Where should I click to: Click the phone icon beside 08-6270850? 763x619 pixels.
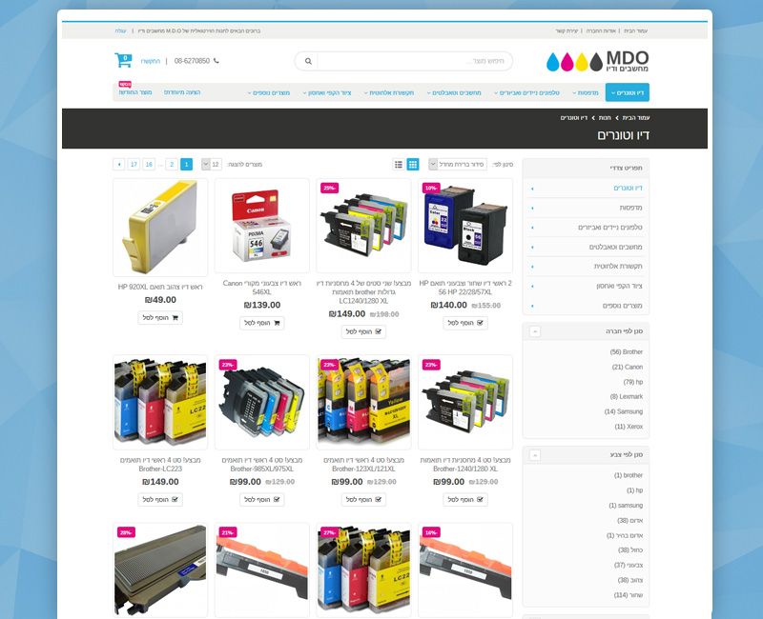[217, 61]
